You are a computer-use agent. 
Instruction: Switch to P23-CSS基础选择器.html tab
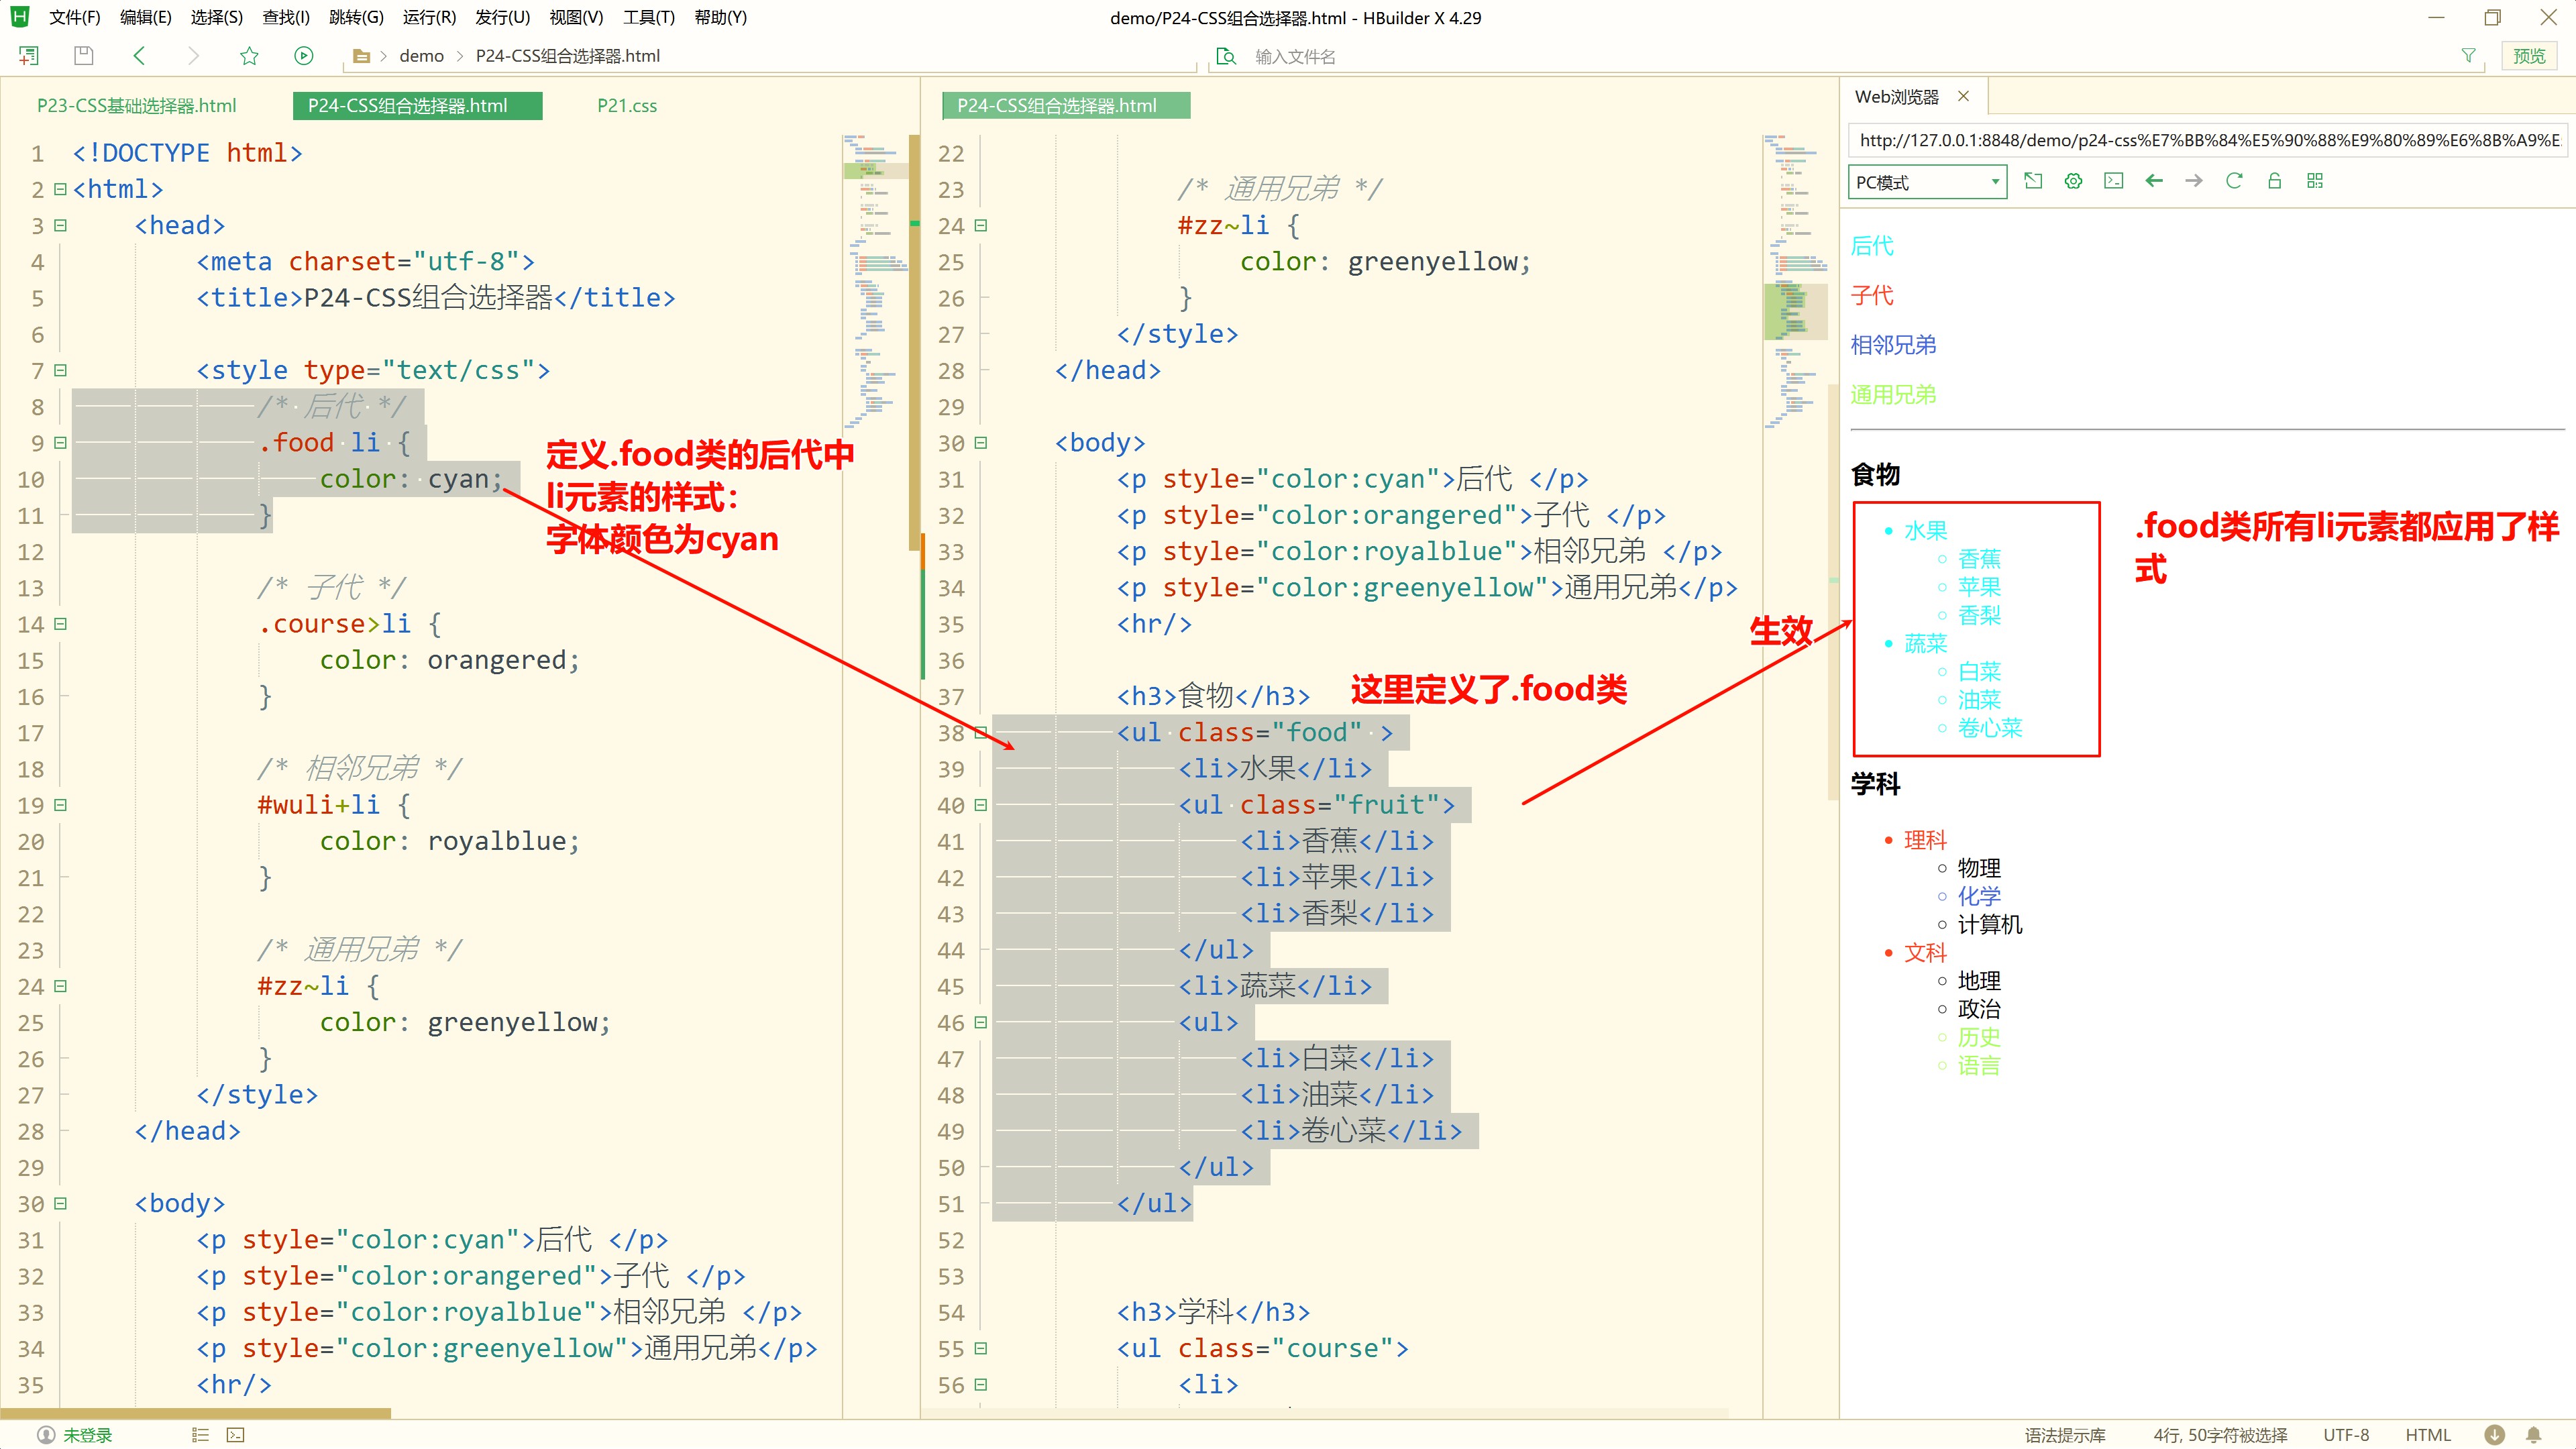[x=137, y=105]
